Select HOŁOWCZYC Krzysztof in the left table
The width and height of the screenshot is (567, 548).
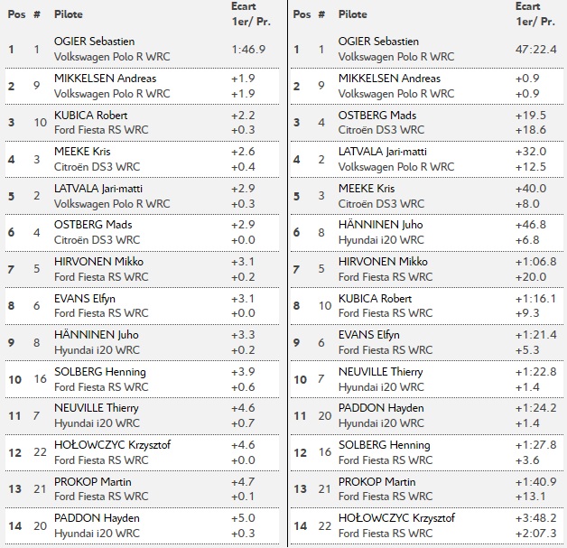(x=112, y=444)
